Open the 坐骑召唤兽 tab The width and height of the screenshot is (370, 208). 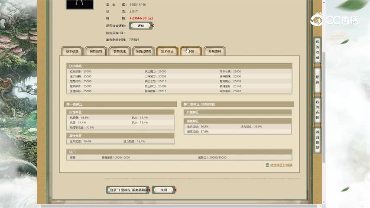point(143,51)
